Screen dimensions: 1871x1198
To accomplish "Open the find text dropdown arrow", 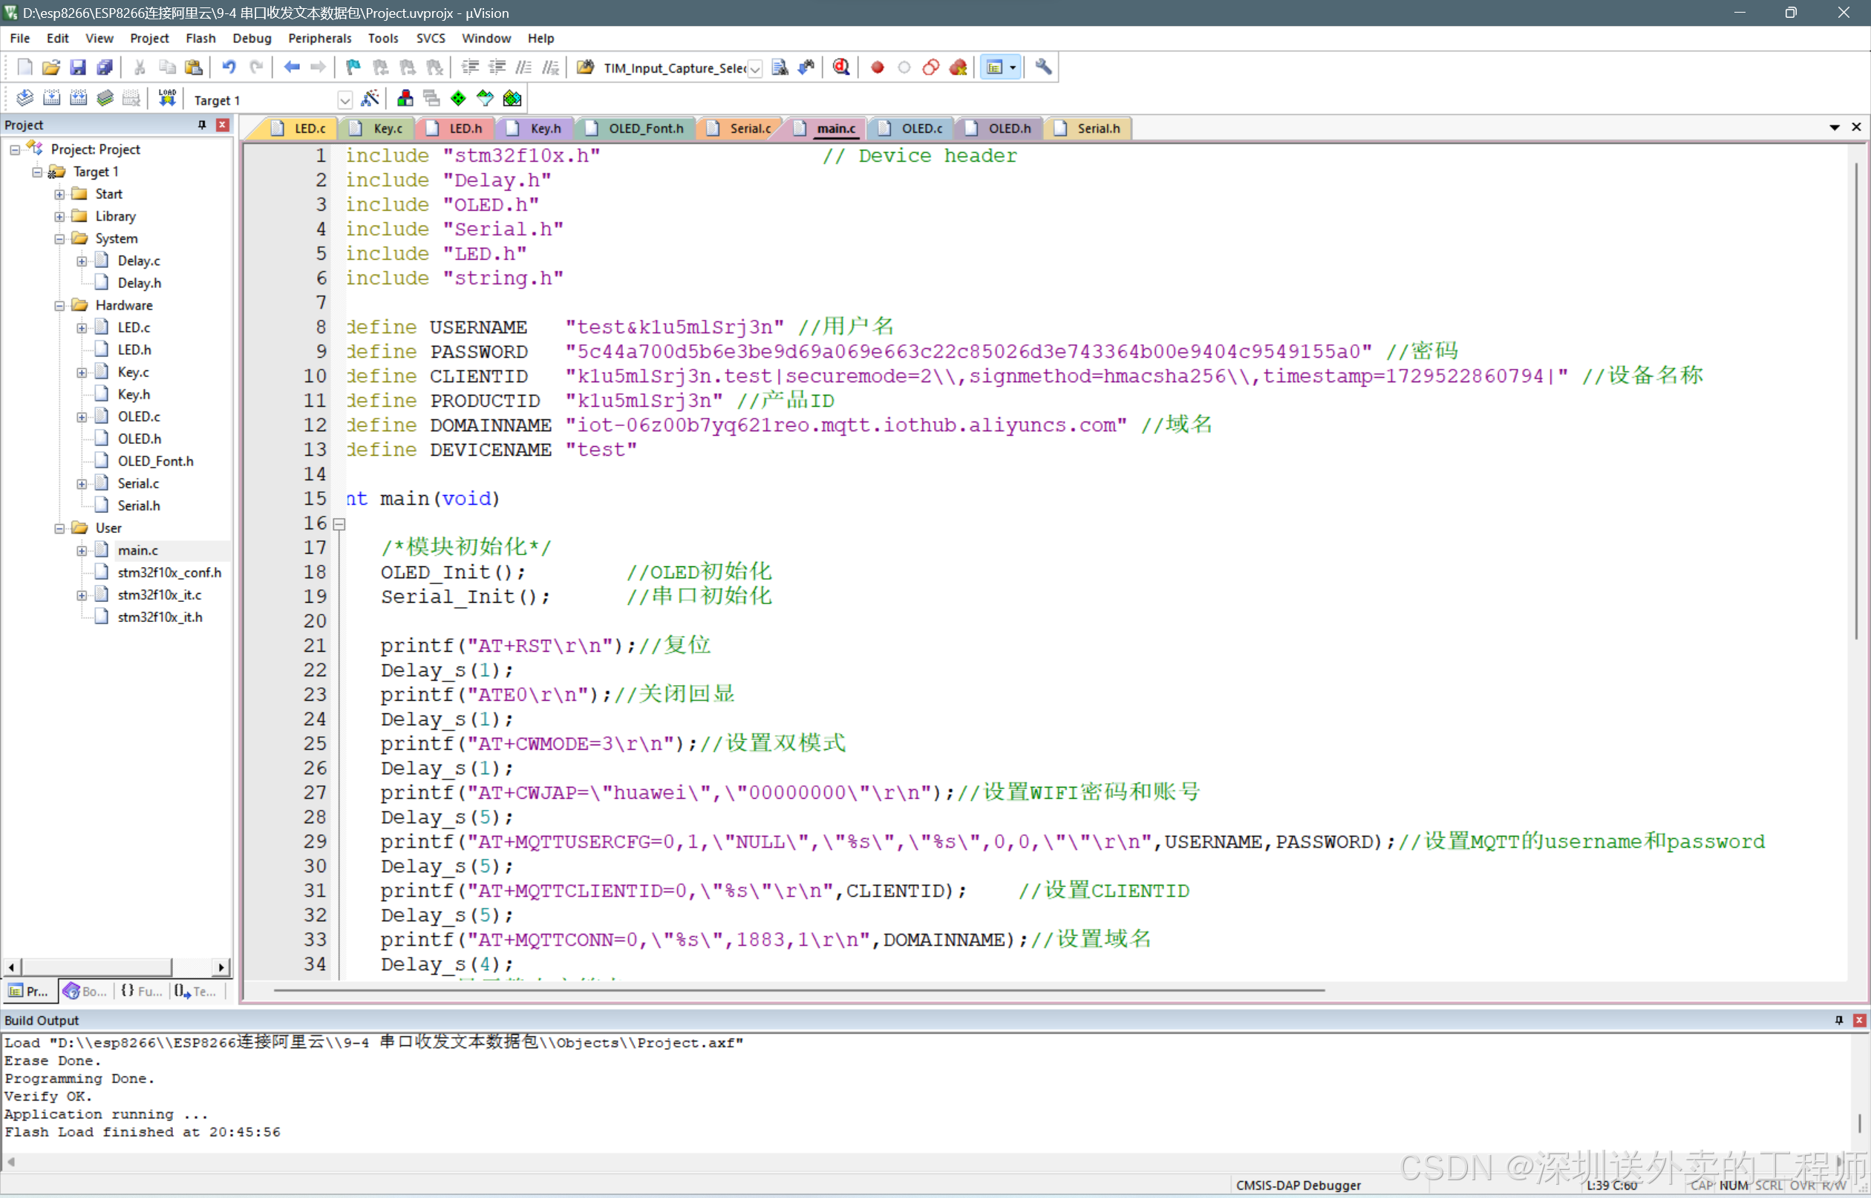I will pyautogui.click(x=754, y=68).
